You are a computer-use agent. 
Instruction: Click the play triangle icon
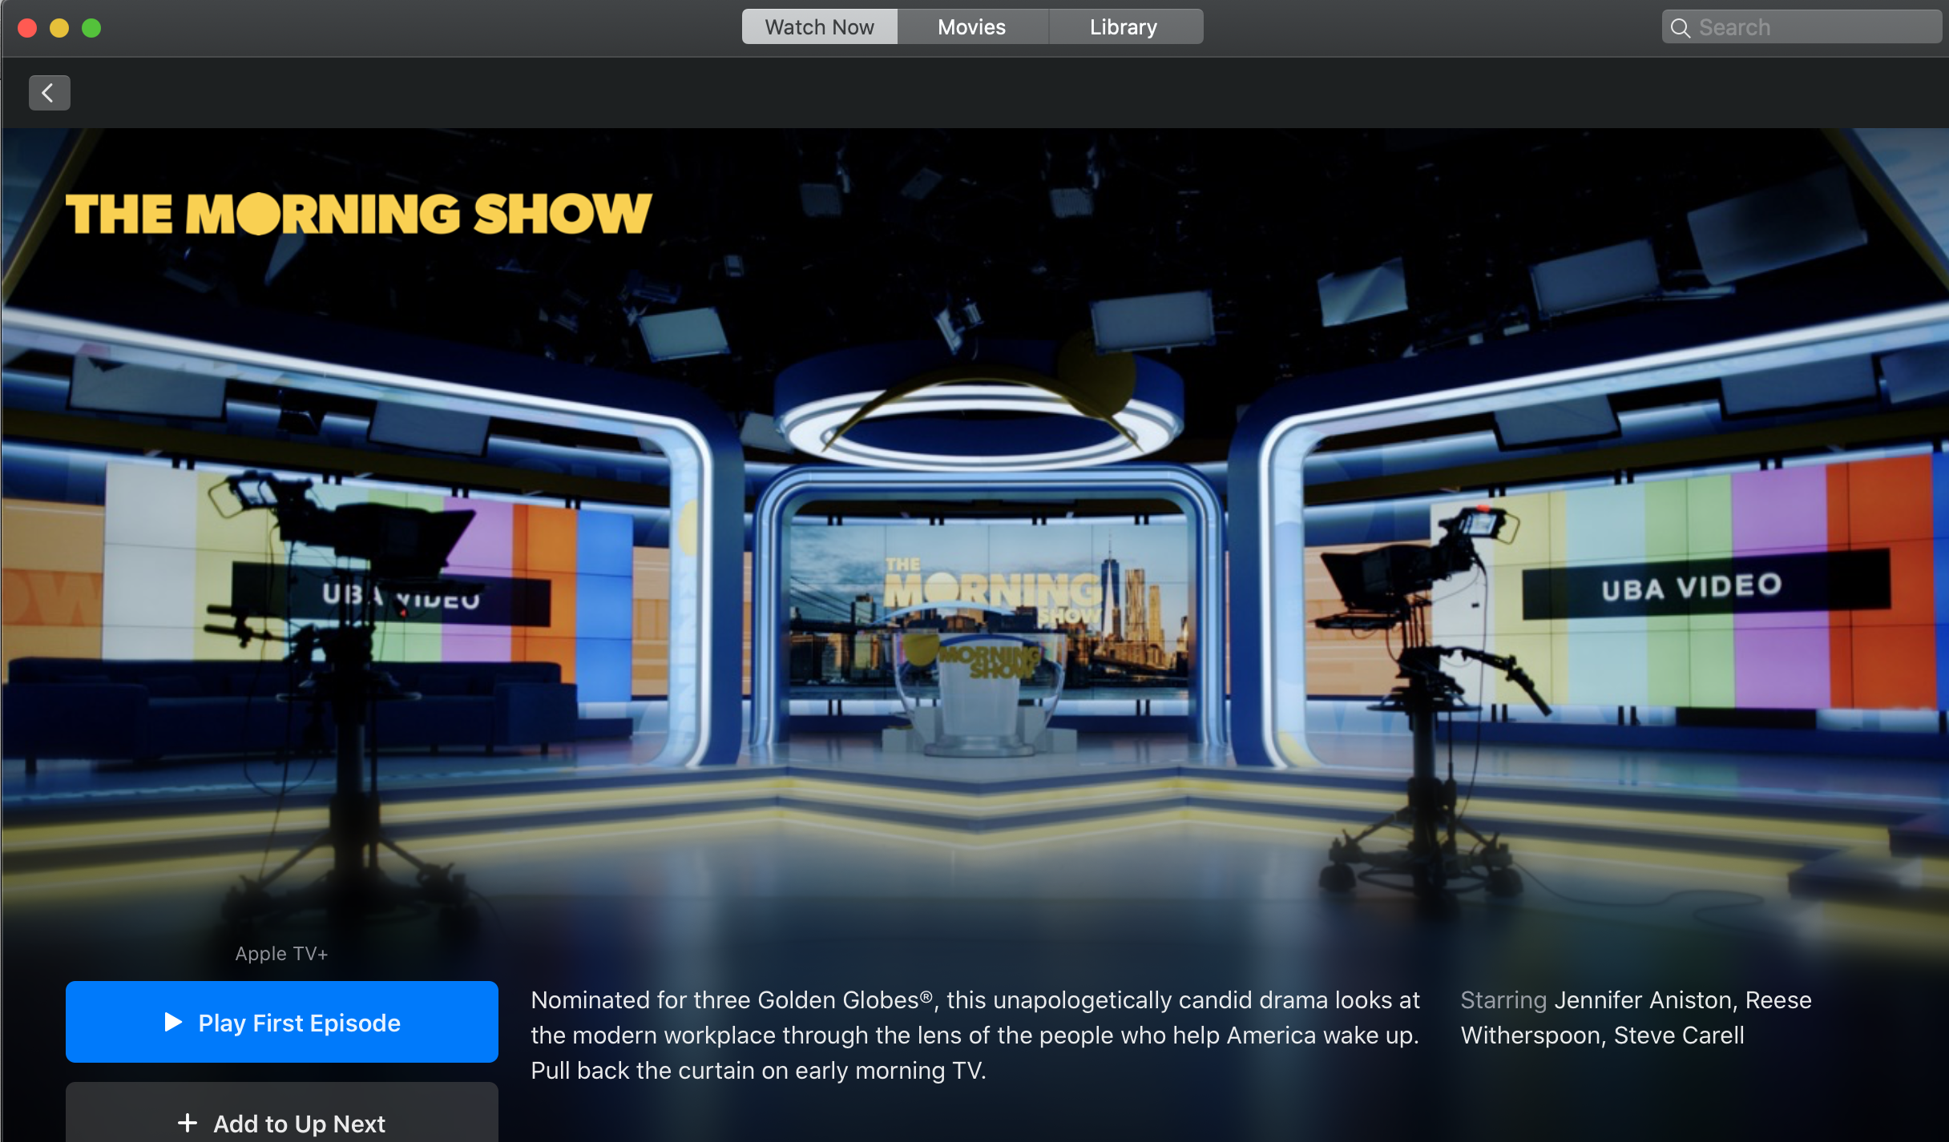pyautogui.click(x=173, y=1022)
